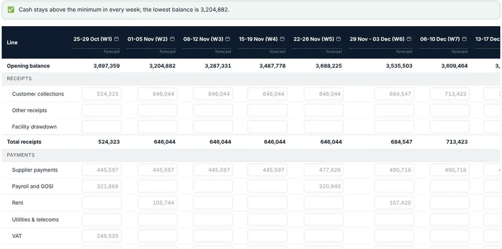Click the RECEIPTS section heading

[x=19, y=79]
